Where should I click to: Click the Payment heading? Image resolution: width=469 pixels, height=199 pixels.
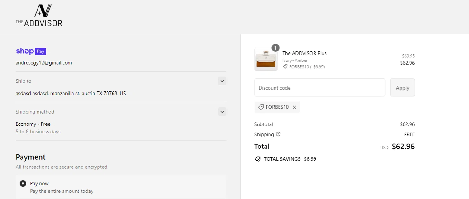31,157
